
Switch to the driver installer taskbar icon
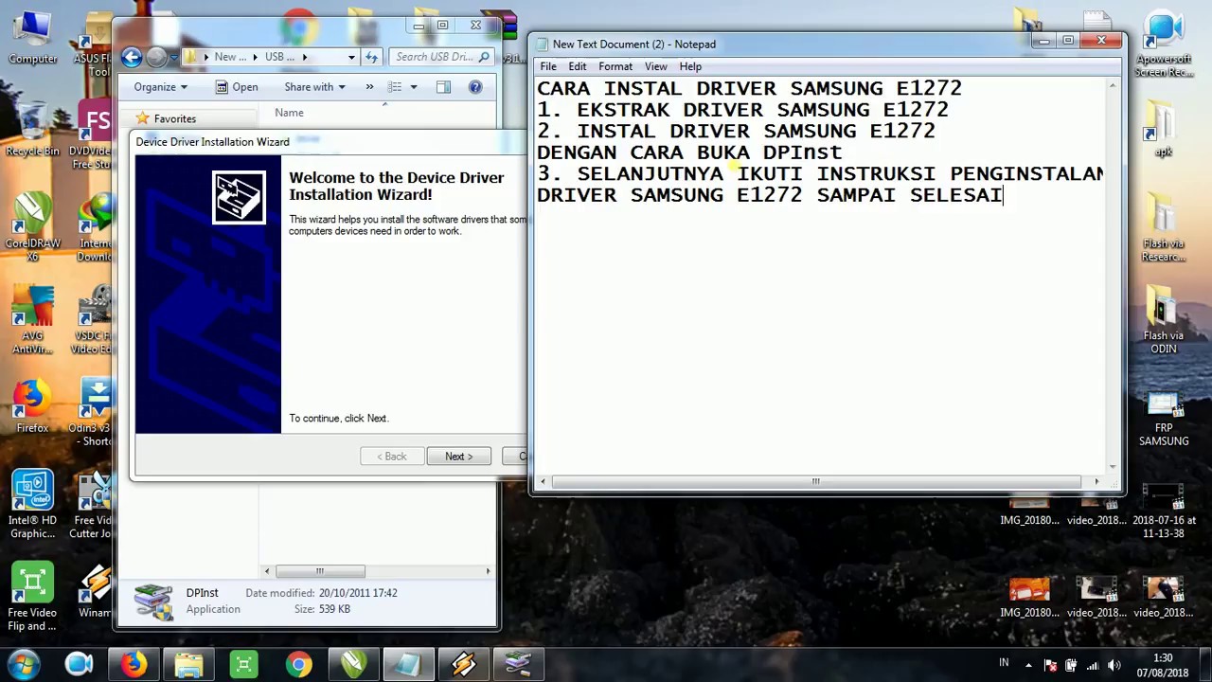point(519,665)
